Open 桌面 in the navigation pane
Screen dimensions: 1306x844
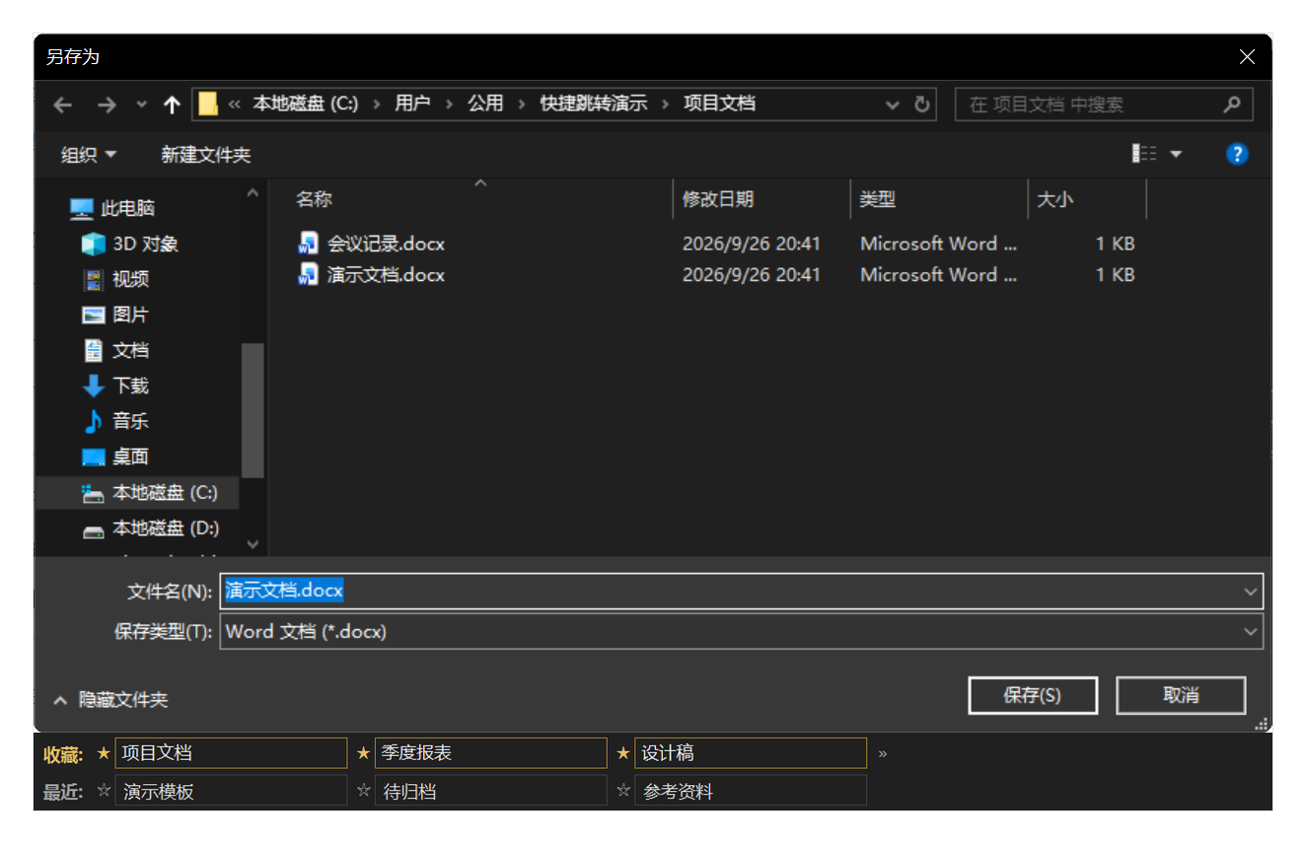(x=115, y=457)
